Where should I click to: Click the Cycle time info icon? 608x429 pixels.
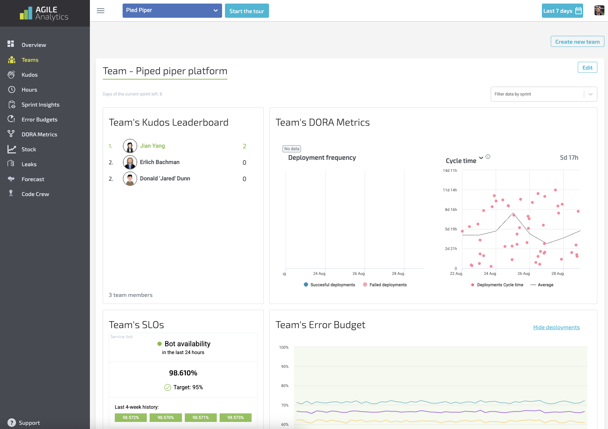[x=488, y=157]
